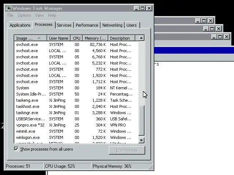Click the process list scrollbar thumb
The image size is (234, 175).
click(x=141, y=121)
